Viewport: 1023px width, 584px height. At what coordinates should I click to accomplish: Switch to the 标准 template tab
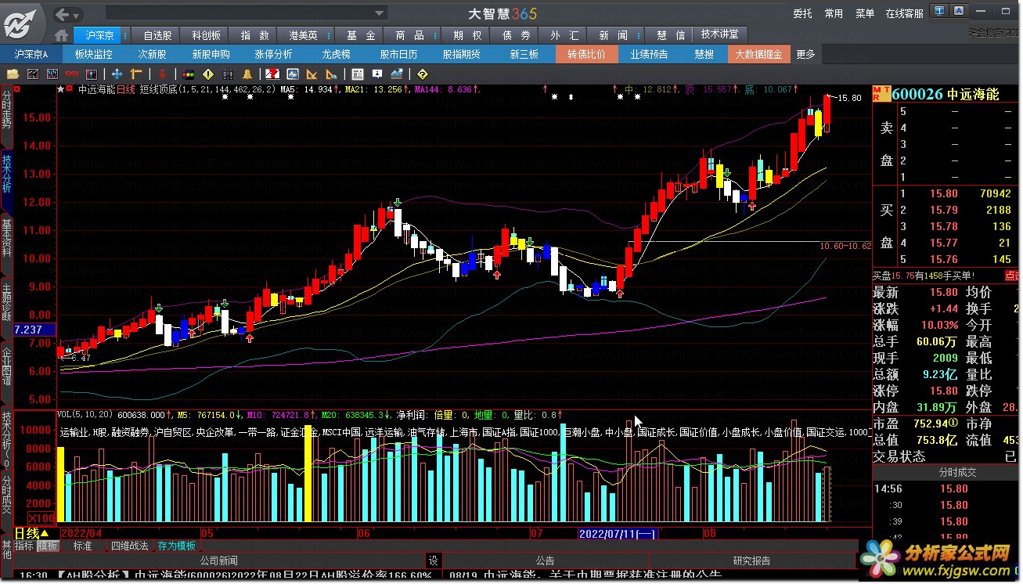[x=82, y=546]
